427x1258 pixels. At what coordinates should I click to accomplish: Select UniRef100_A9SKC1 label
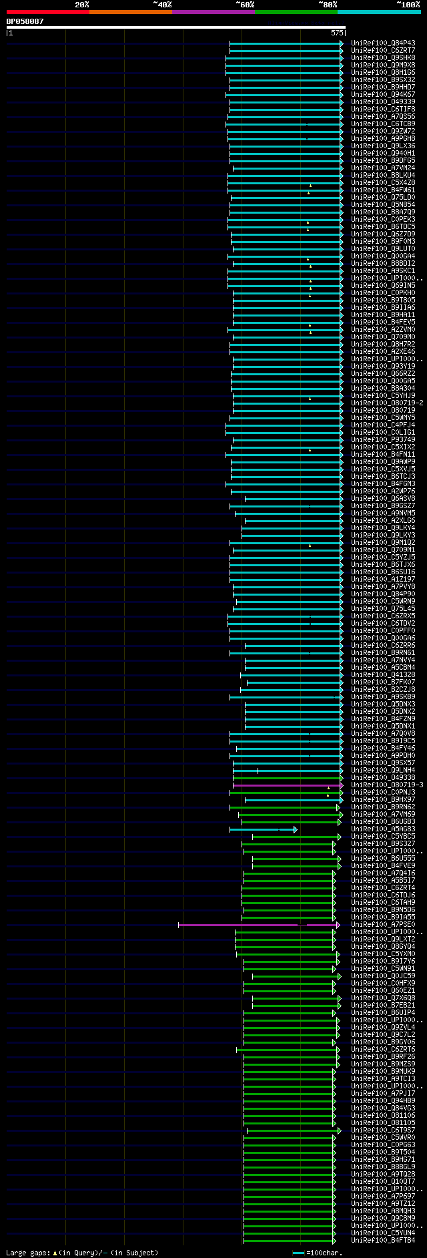[383, 271]
